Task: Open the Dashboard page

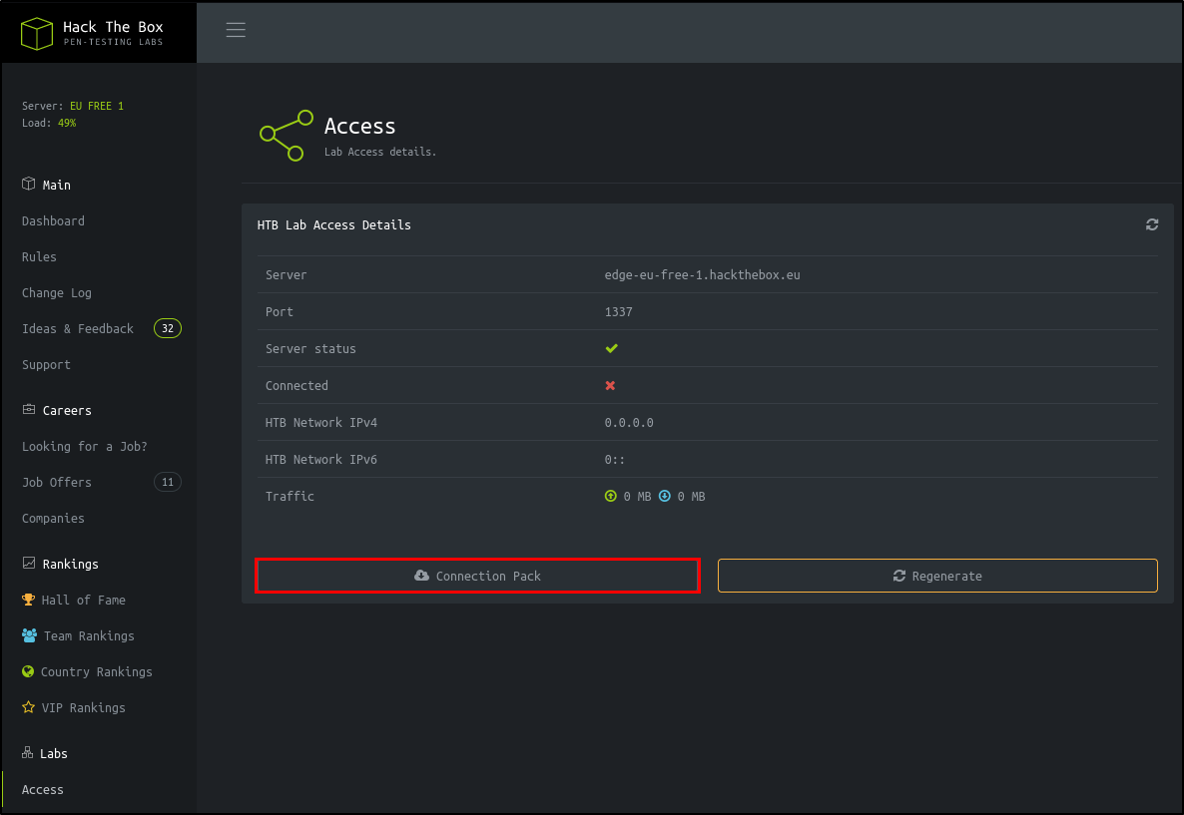Action: pos(53,221)
